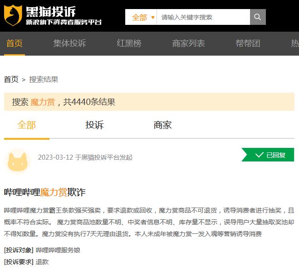
Task: Select the 全部 results tab
Action: [x=26, y=125]
